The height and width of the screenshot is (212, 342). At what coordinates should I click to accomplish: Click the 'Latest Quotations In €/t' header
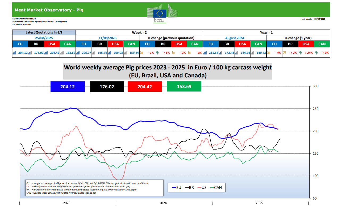point(44,32)
